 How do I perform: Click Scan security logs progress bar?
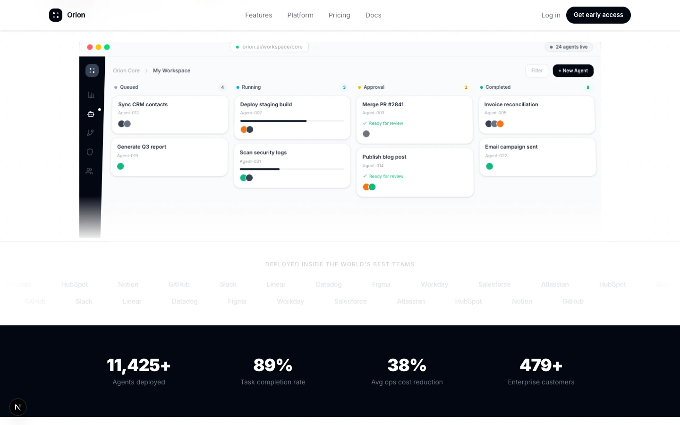(291, 169)
